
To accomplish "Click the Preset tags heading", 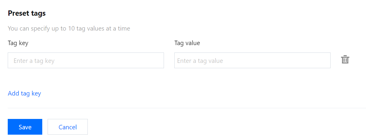I will (26, 13).
